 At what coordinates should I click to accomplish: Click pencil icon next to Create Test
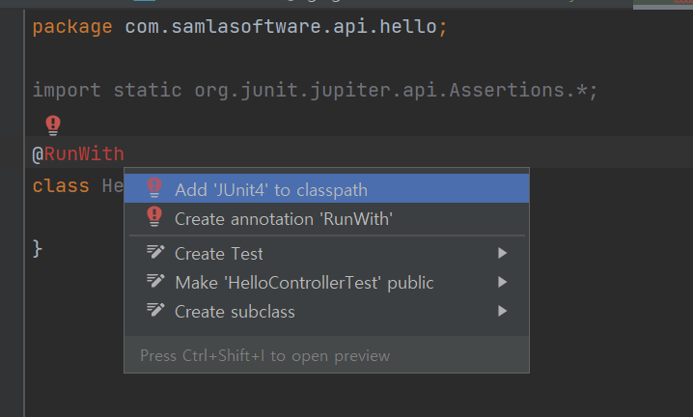[155, 252]
